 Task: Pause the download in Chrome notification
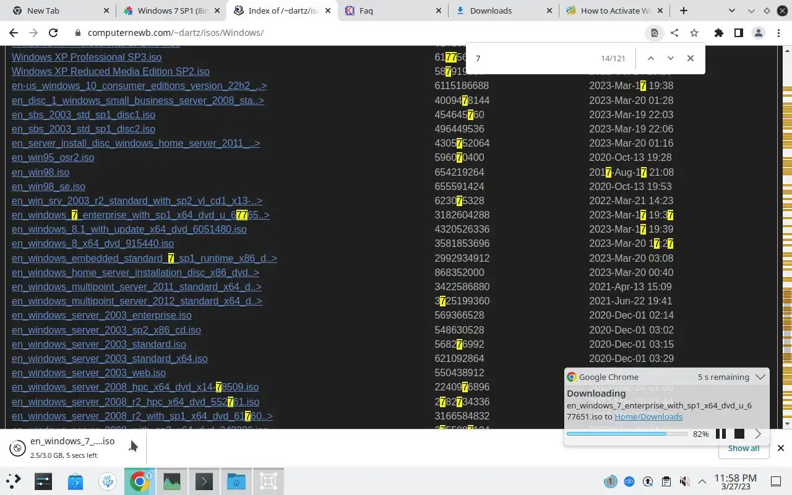pos(721,434)
